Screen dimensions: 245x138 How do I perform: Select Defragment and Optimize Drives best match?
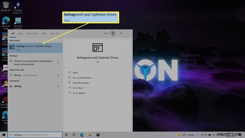click(35, 48)
